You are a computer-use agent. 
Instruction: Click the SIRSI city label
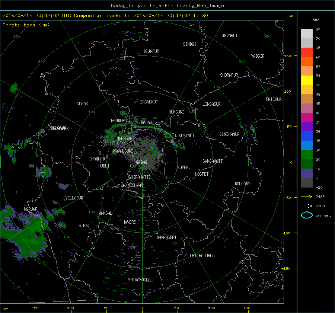tap(84, 226)
